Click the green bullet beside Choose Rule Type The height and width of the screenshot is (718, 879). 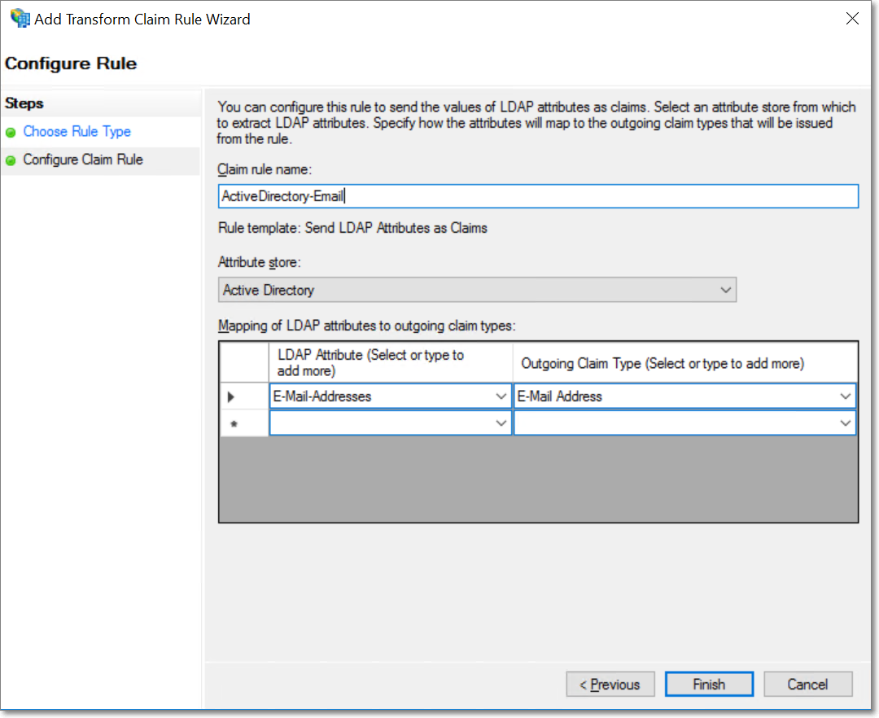[x=11, y=133]
